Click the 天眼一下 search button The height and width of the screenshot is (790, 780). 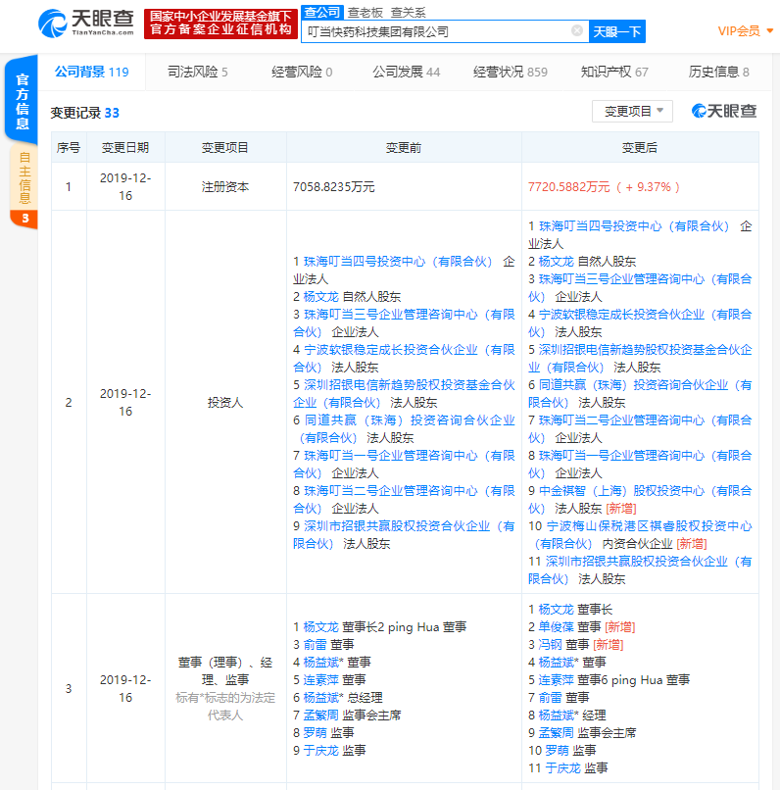(617, 31)
